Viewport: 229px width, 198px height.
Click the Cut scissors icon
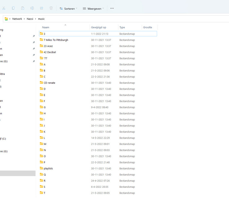4,8
